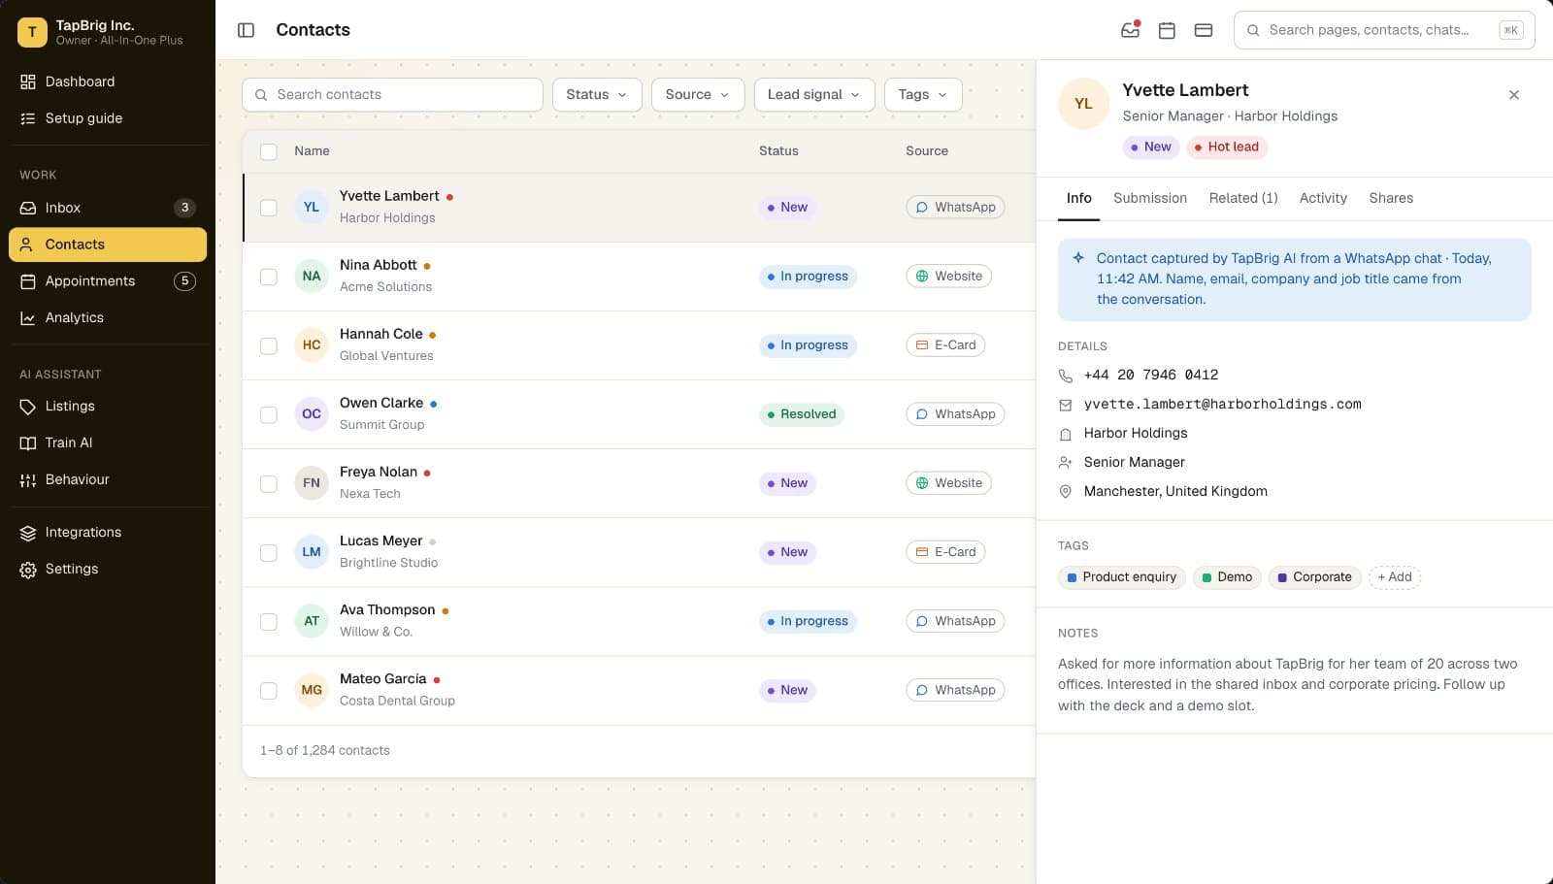Screen dimensions: 1553x884
Task: Open the Tags filter dropdown
Action: [923, 95]
